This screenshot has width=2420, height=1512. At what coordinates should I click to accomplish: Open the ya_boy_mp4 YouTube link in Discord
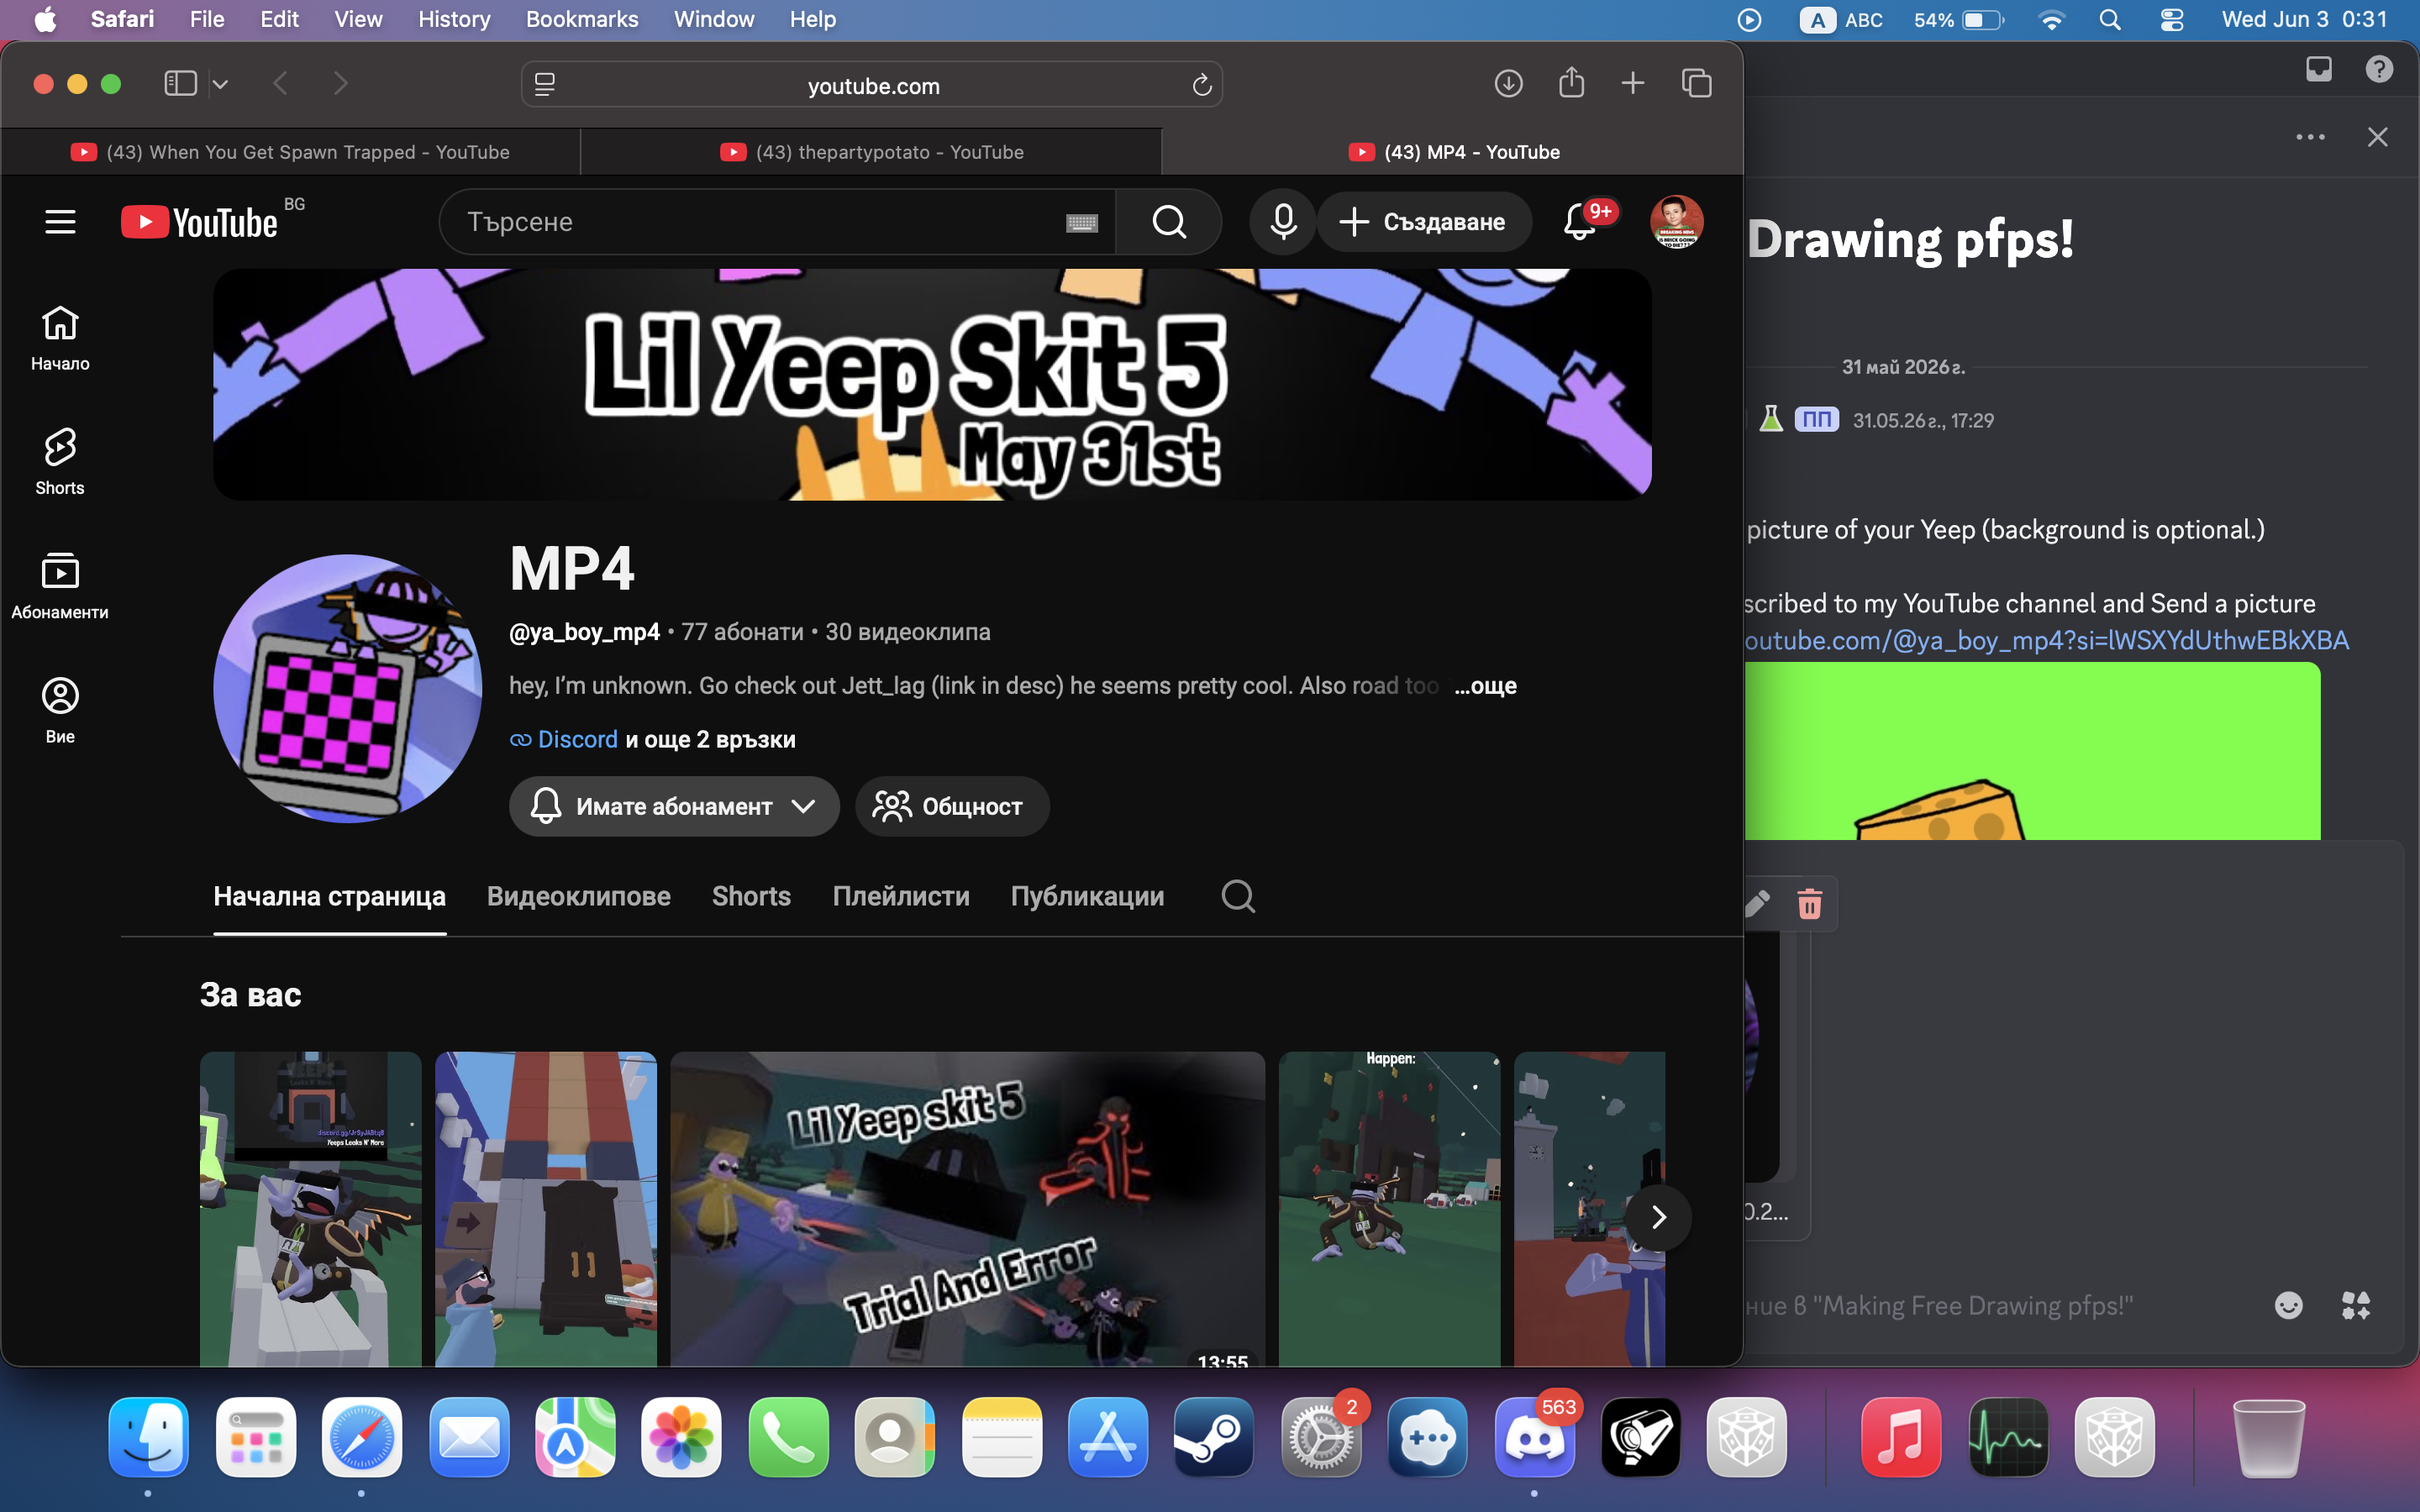coord(2047,640)
